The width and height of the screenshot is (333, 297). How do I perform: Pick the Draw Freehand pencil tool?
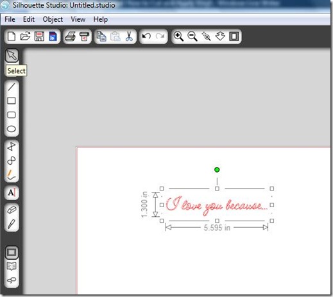[12, 174]
